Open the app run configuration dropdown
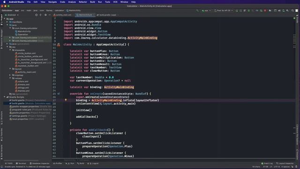This screenshot has height=169, width=300. click(206, 10)
